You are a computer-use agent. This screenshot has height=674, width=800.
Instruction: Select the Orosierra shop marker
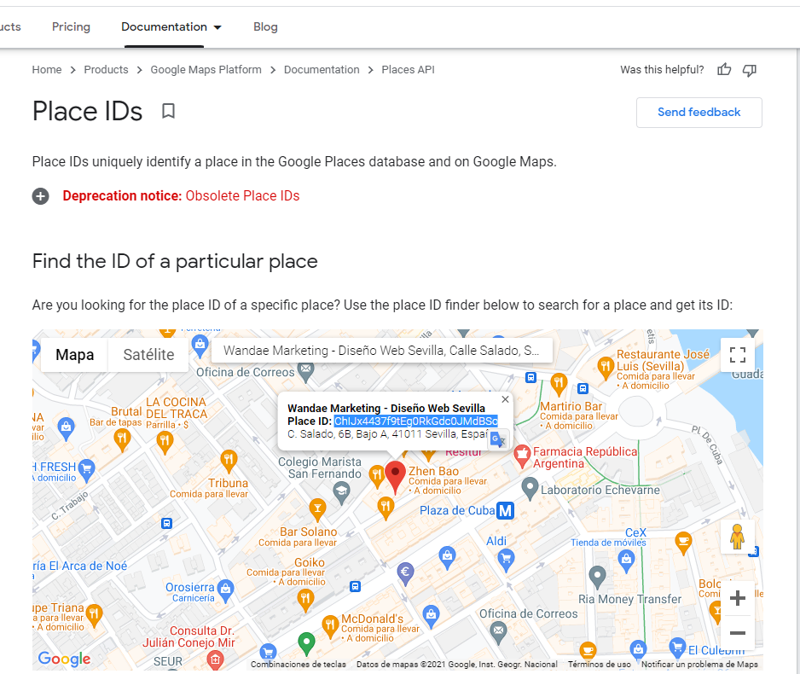225,590
